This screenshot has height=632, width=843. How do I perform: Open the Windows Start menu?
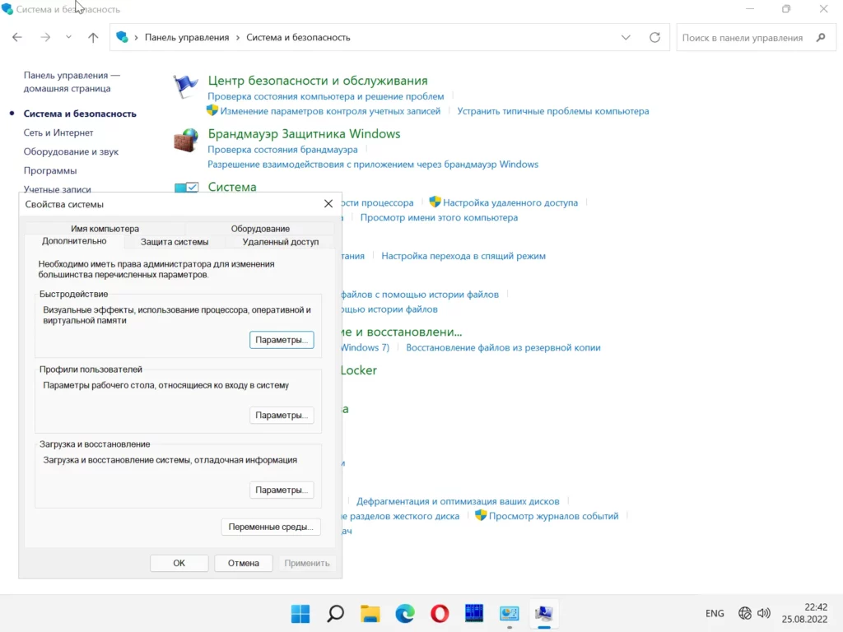pyautogui.click(x=300, y=613)
